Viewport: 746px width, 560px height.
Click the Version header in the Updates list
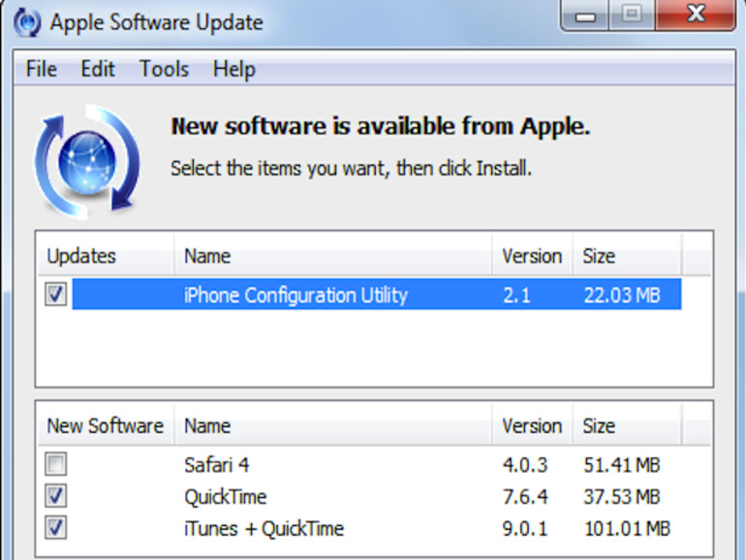point(533,256)
